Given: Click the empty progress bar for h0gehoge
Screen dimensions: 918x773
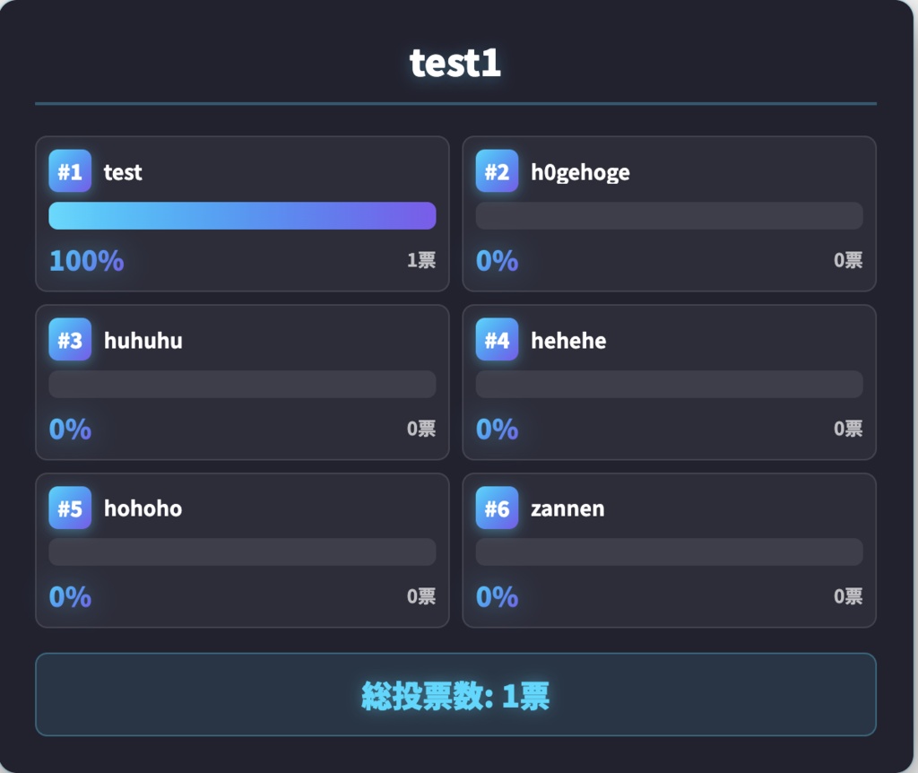Looking at the screenshot, I should tap(669, 216).
